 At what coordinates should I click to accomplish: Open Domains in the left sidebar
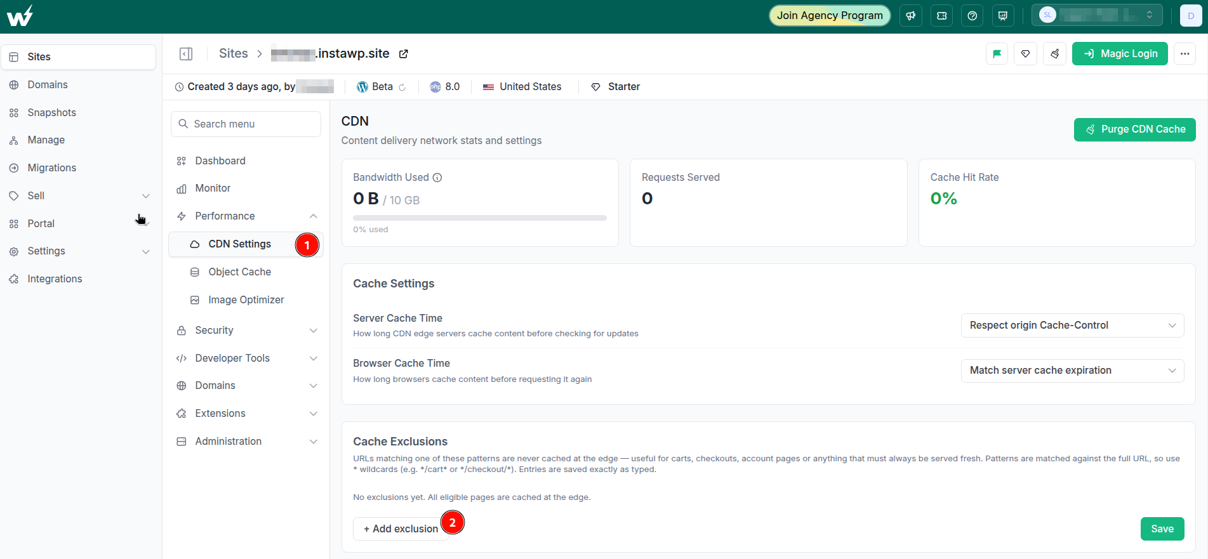[x=79, y=85]
